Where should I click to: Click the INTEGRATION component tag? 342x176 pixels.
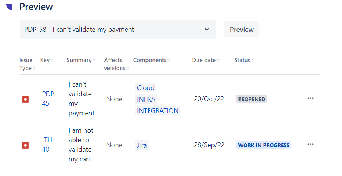click(158, 111)
